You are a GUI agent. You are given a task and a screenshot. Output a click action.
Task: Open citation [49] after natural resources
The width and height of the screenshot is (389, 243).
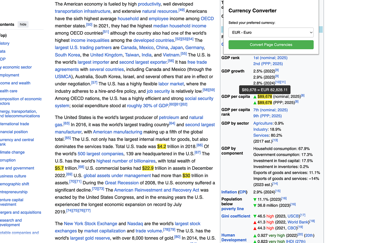tap(181, 10)
